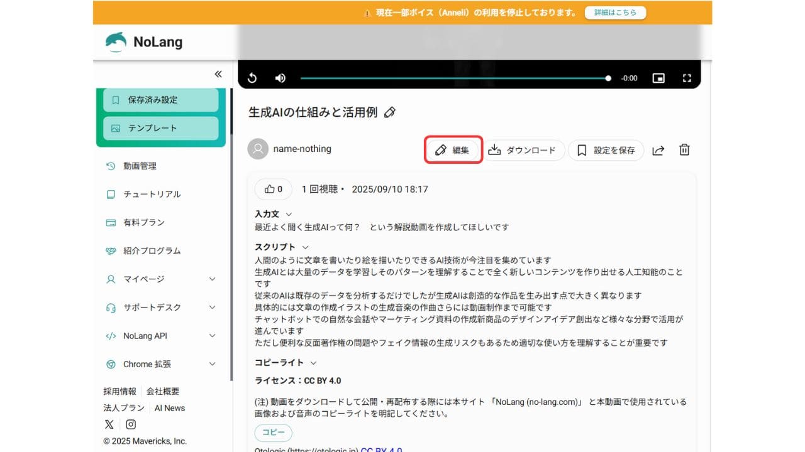Click the video progress bar

455,78
